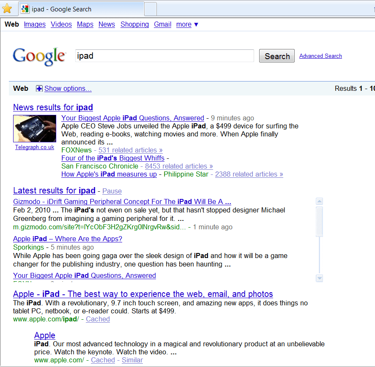Click the Google logo
375x367 pixels.
click(x=39, y=57)
